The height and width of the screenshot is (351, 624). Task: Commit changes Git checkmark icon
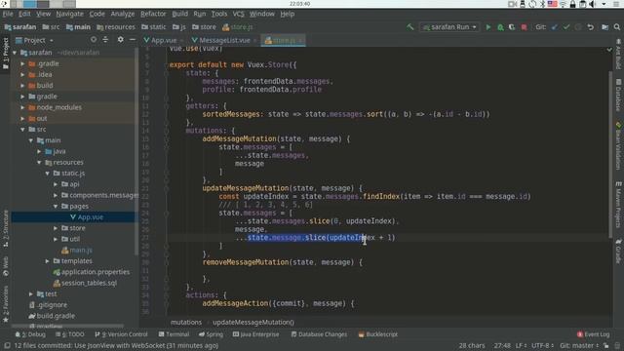point(566,27)
